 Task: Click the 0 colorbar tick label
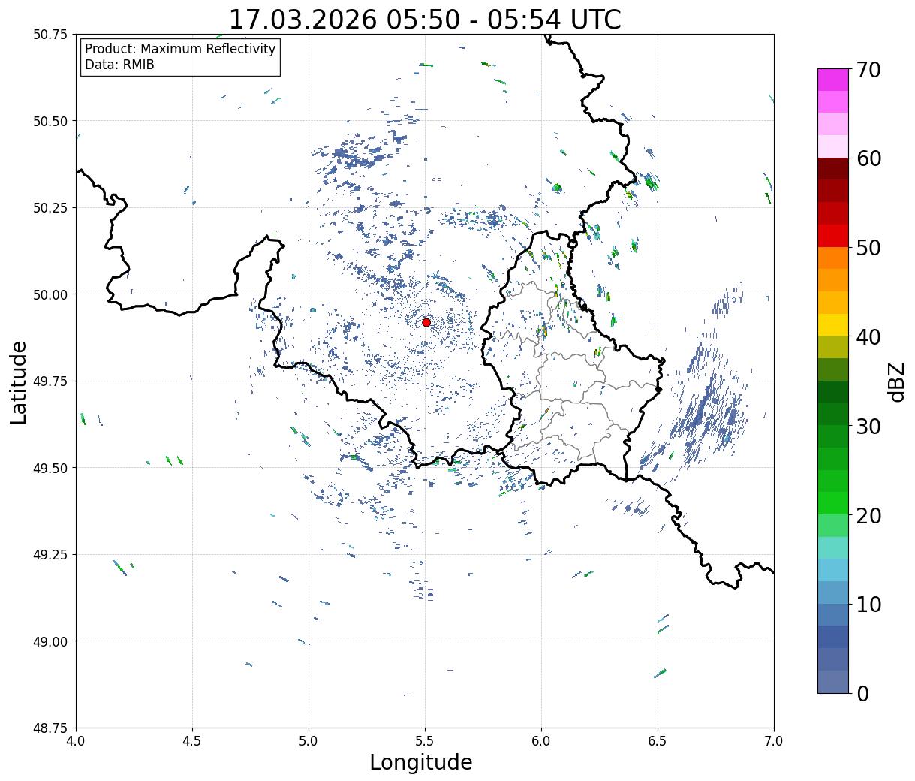coord(862,693)
